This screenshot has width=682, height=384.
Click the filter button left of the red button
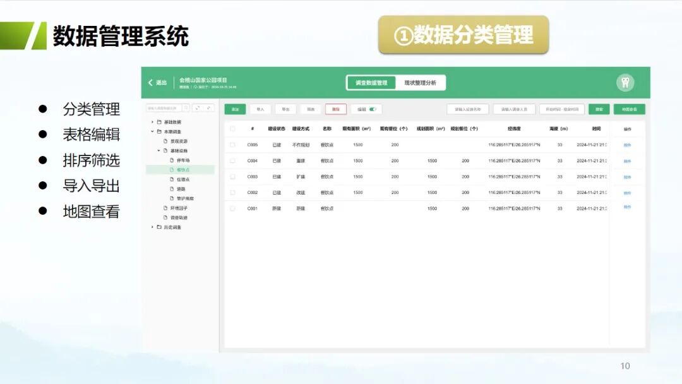pos(311,109)
